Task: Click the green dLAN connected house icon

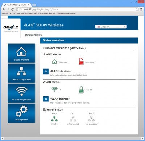Action: (54, 62)
